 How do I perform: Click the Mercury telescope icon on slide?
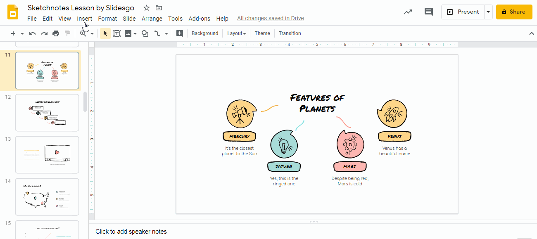point(240,113)
